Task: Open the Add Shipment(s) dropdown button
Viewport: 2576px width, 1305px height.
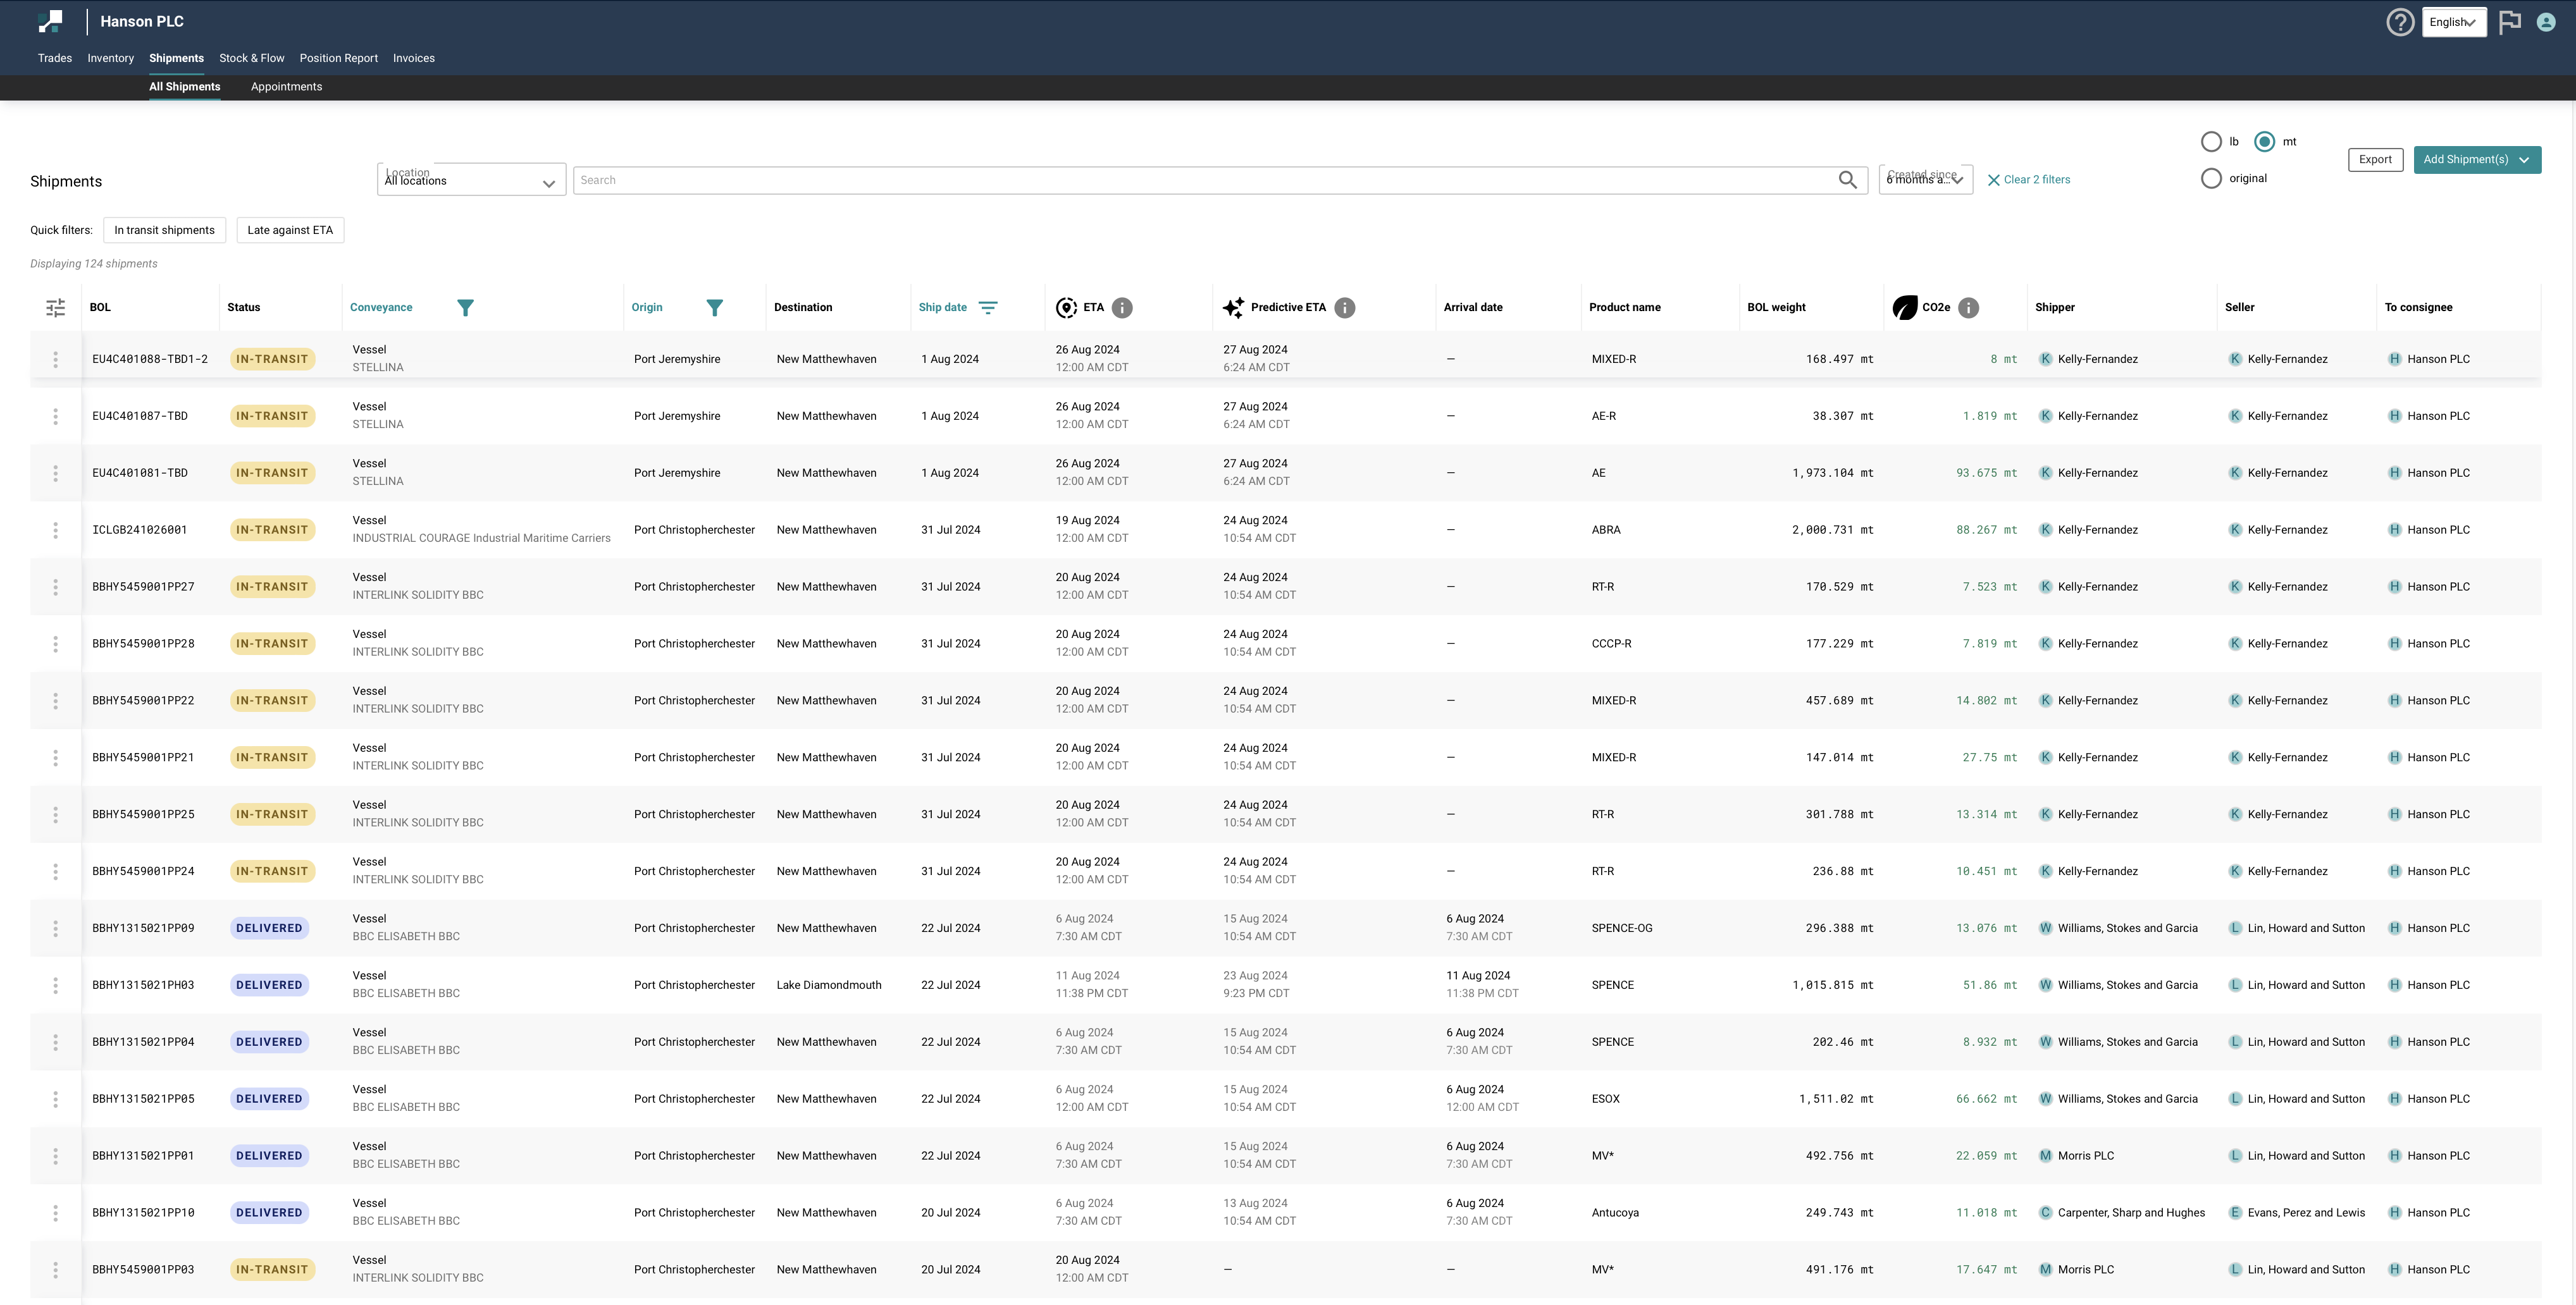Action: click(x=2476, y=160)
